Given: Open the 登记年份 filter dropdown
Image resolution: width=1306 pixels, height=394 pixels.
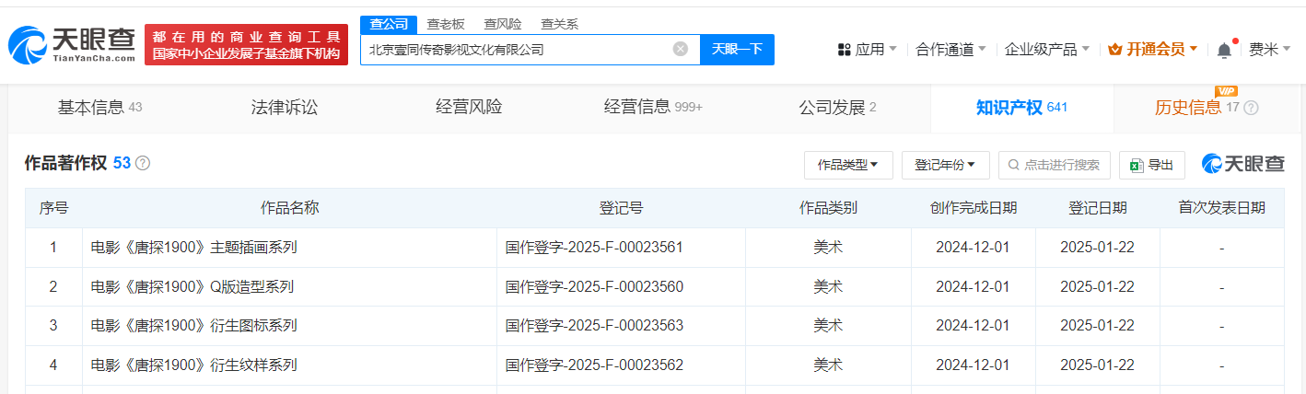Looking at the screenshot, I should [x=945, y=165].
